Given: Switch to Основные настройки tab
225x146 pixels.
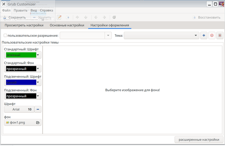Looking at the screenshot, I should [x=67, y=25].
